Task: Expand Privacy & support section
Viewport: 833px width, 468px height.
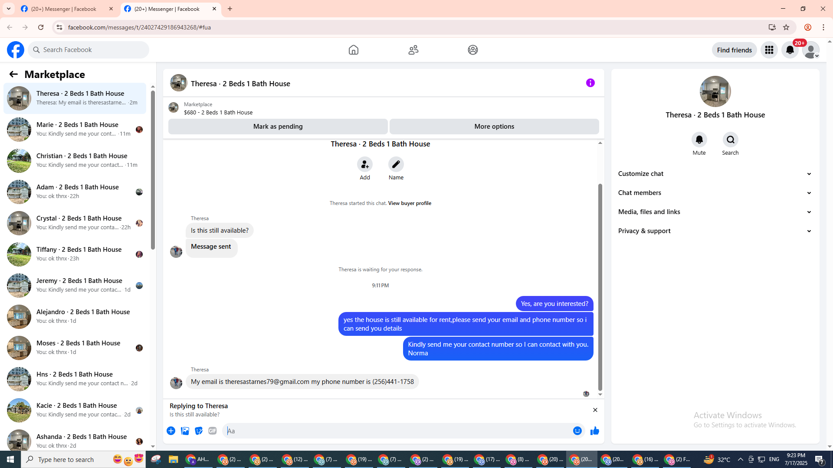Action: pyautogui.click(x=715, y=231)
